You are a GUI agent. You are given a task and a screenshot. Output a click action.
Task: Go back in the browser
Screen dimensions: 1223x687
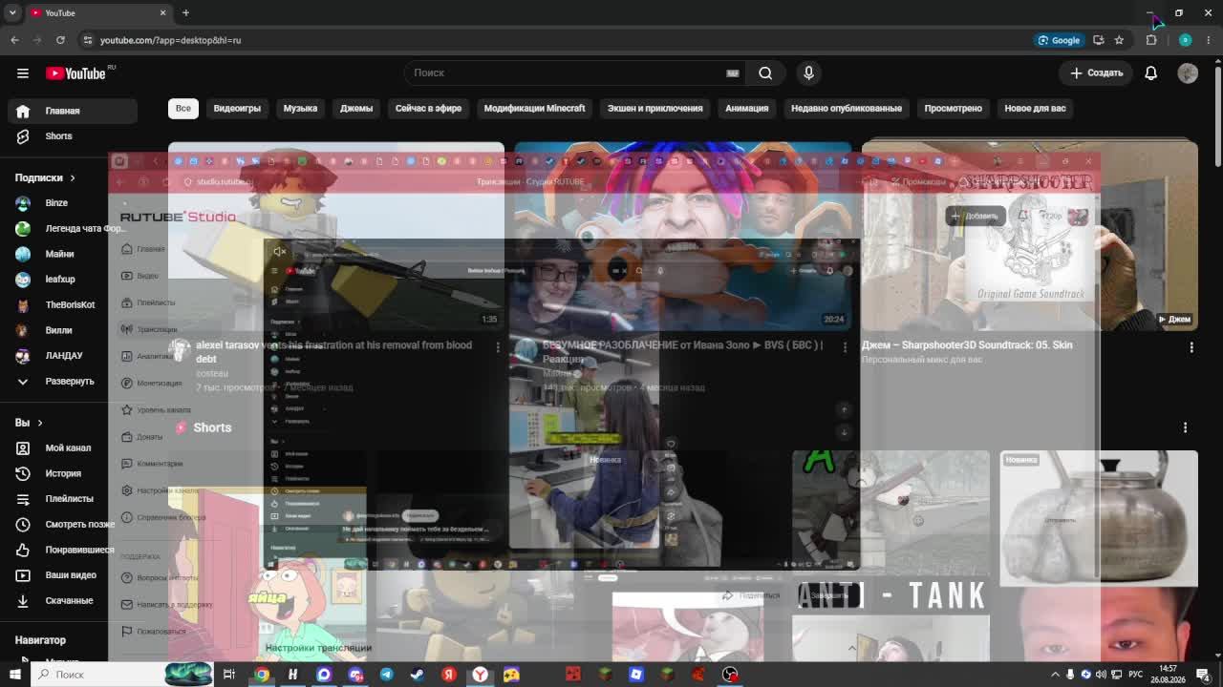[14, 40]
